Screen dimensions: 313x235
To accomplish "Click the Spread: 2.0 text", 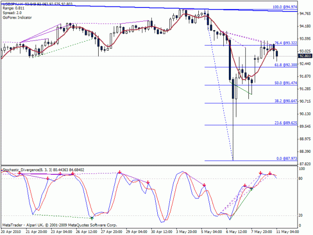I will [x=12, y=13].
